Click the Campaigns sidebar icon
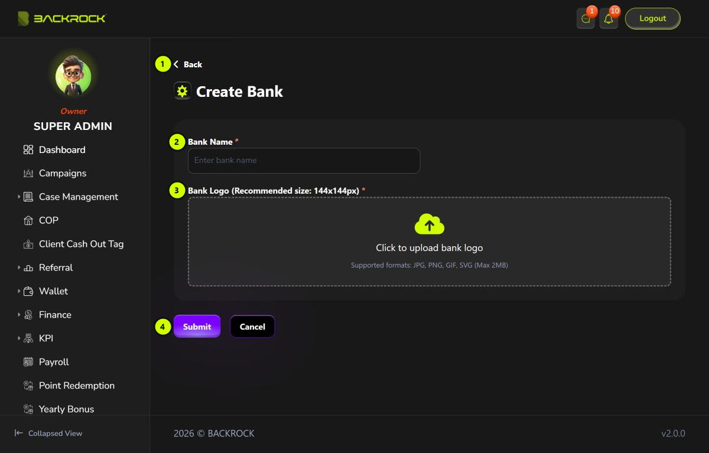 pos(28,174)
